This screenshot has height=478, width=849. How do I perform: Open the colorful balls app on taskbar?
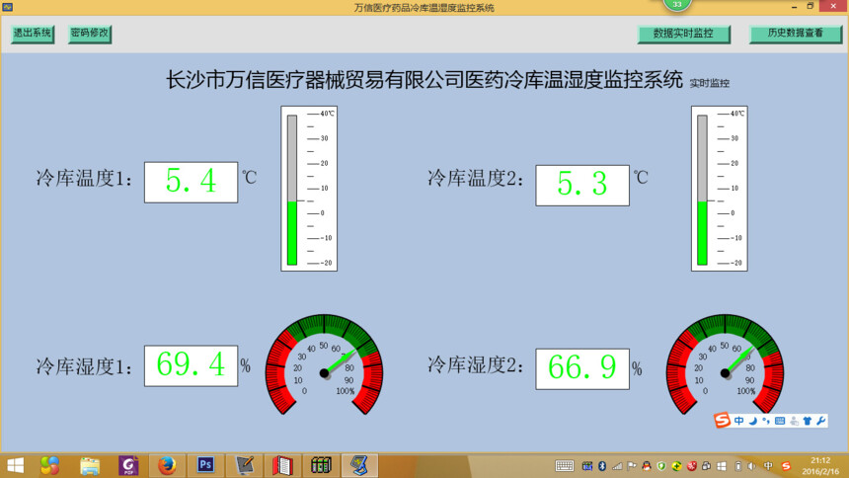coord(49,465)
